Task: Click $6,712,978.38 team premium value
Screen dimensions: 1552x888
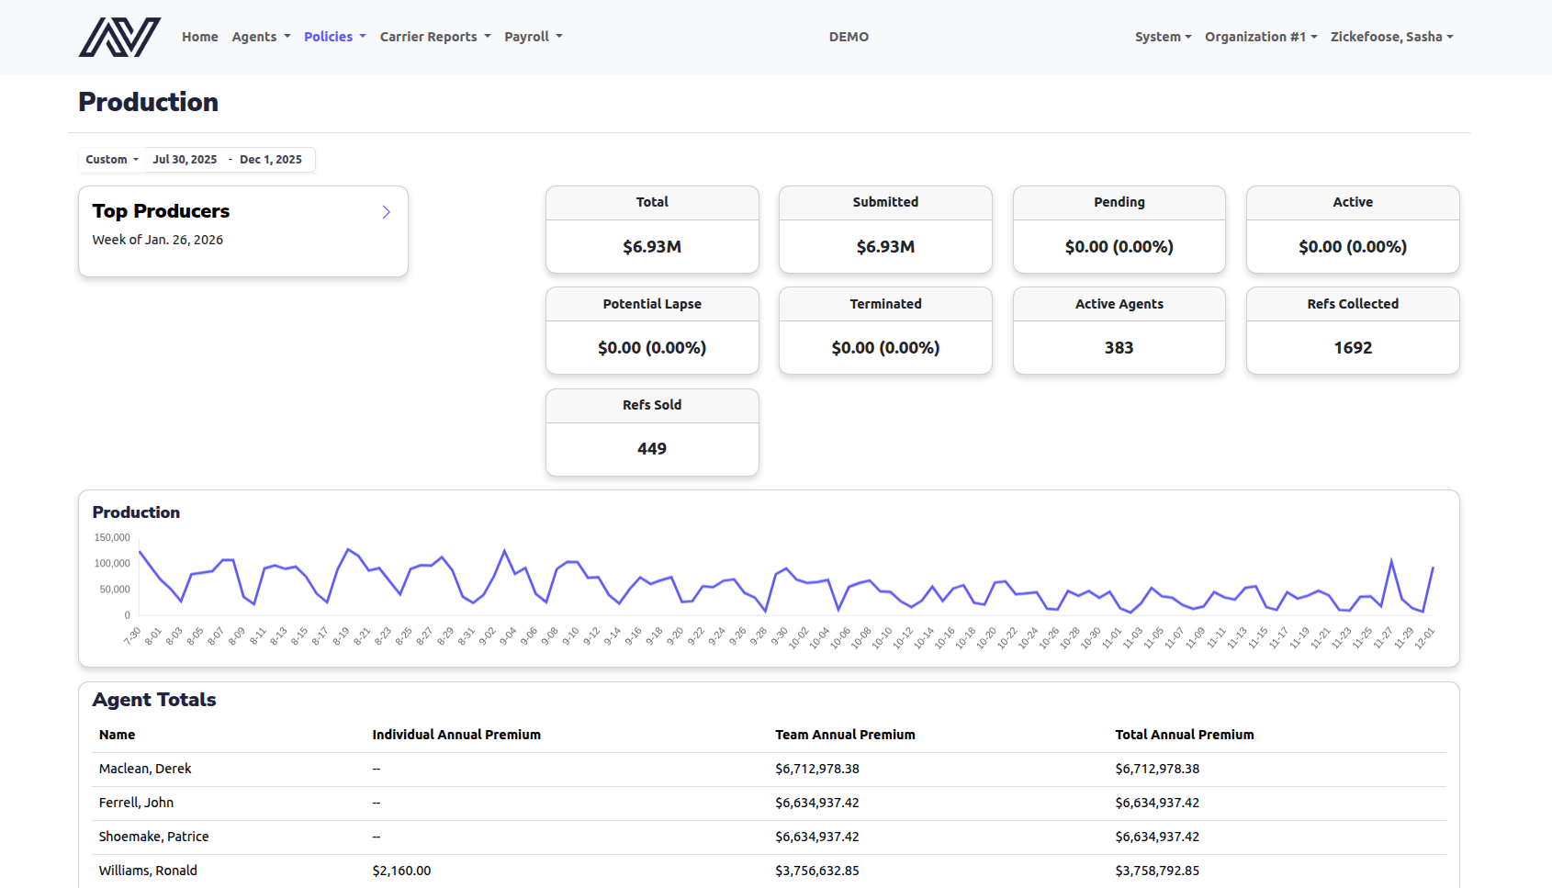Action: point(817,769)
